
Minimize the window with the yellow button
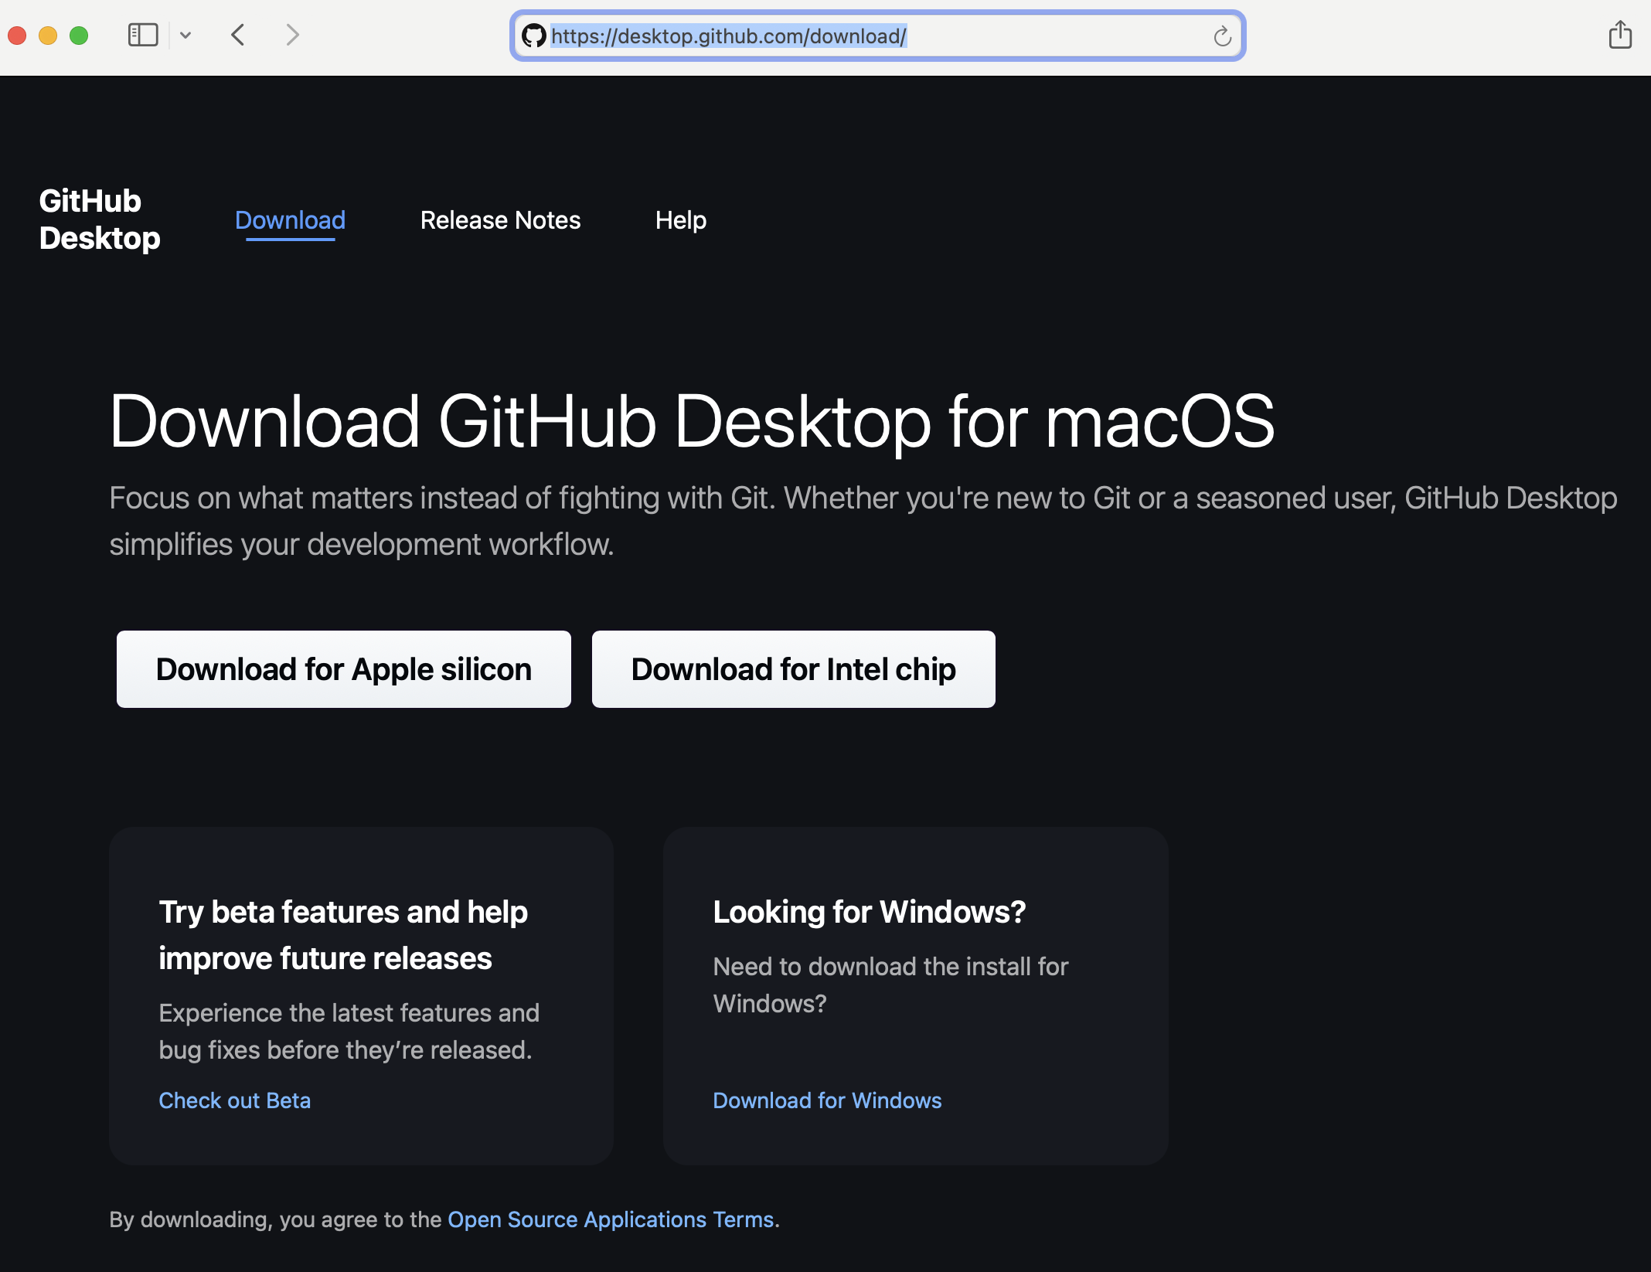point(46,35)
